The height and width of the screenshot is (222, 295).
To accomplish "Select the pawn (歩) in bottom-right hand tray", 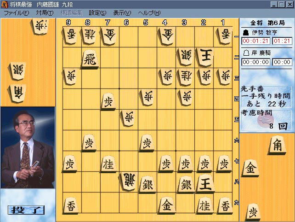I will [253, 212].
